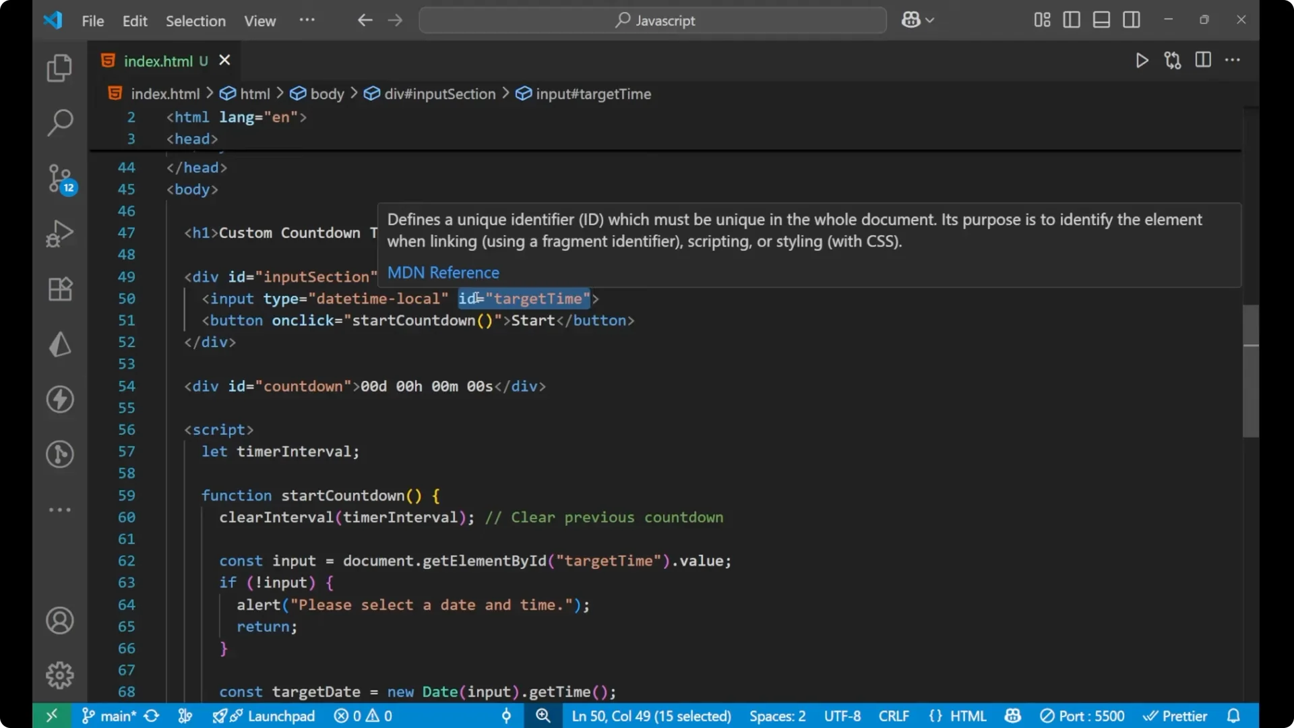Run the index.html file with the play button
1294x728 pixels.
(x=1142, y=60)
